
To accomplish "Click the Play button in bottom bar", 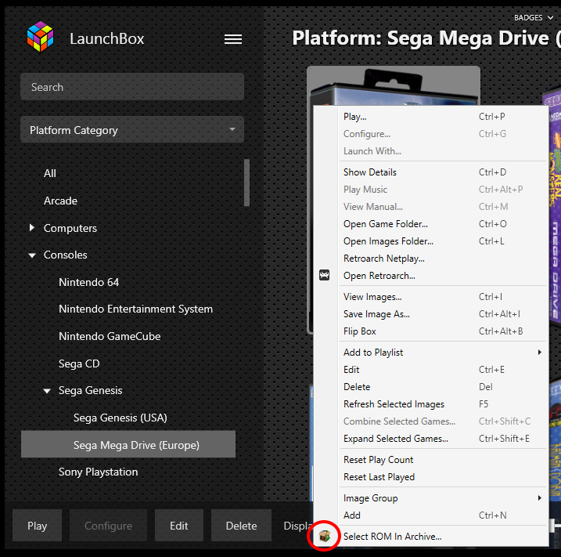I will coord(38,526).
